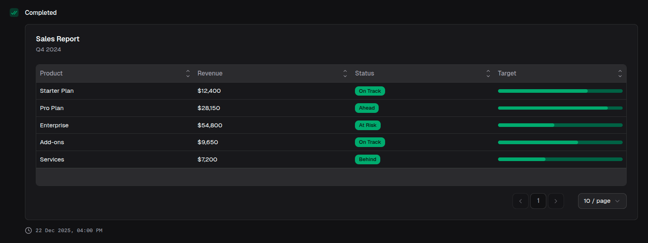Sort table by Target column arrows

tap(620, 74)
